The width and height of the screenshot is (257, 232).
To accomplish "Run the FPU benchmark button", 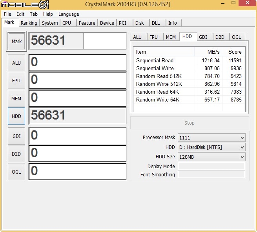I will (16, 81).
